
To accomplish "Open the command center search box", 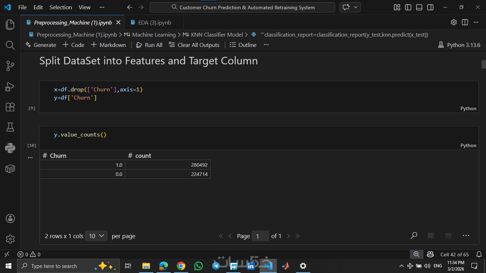I will point(242,7).
